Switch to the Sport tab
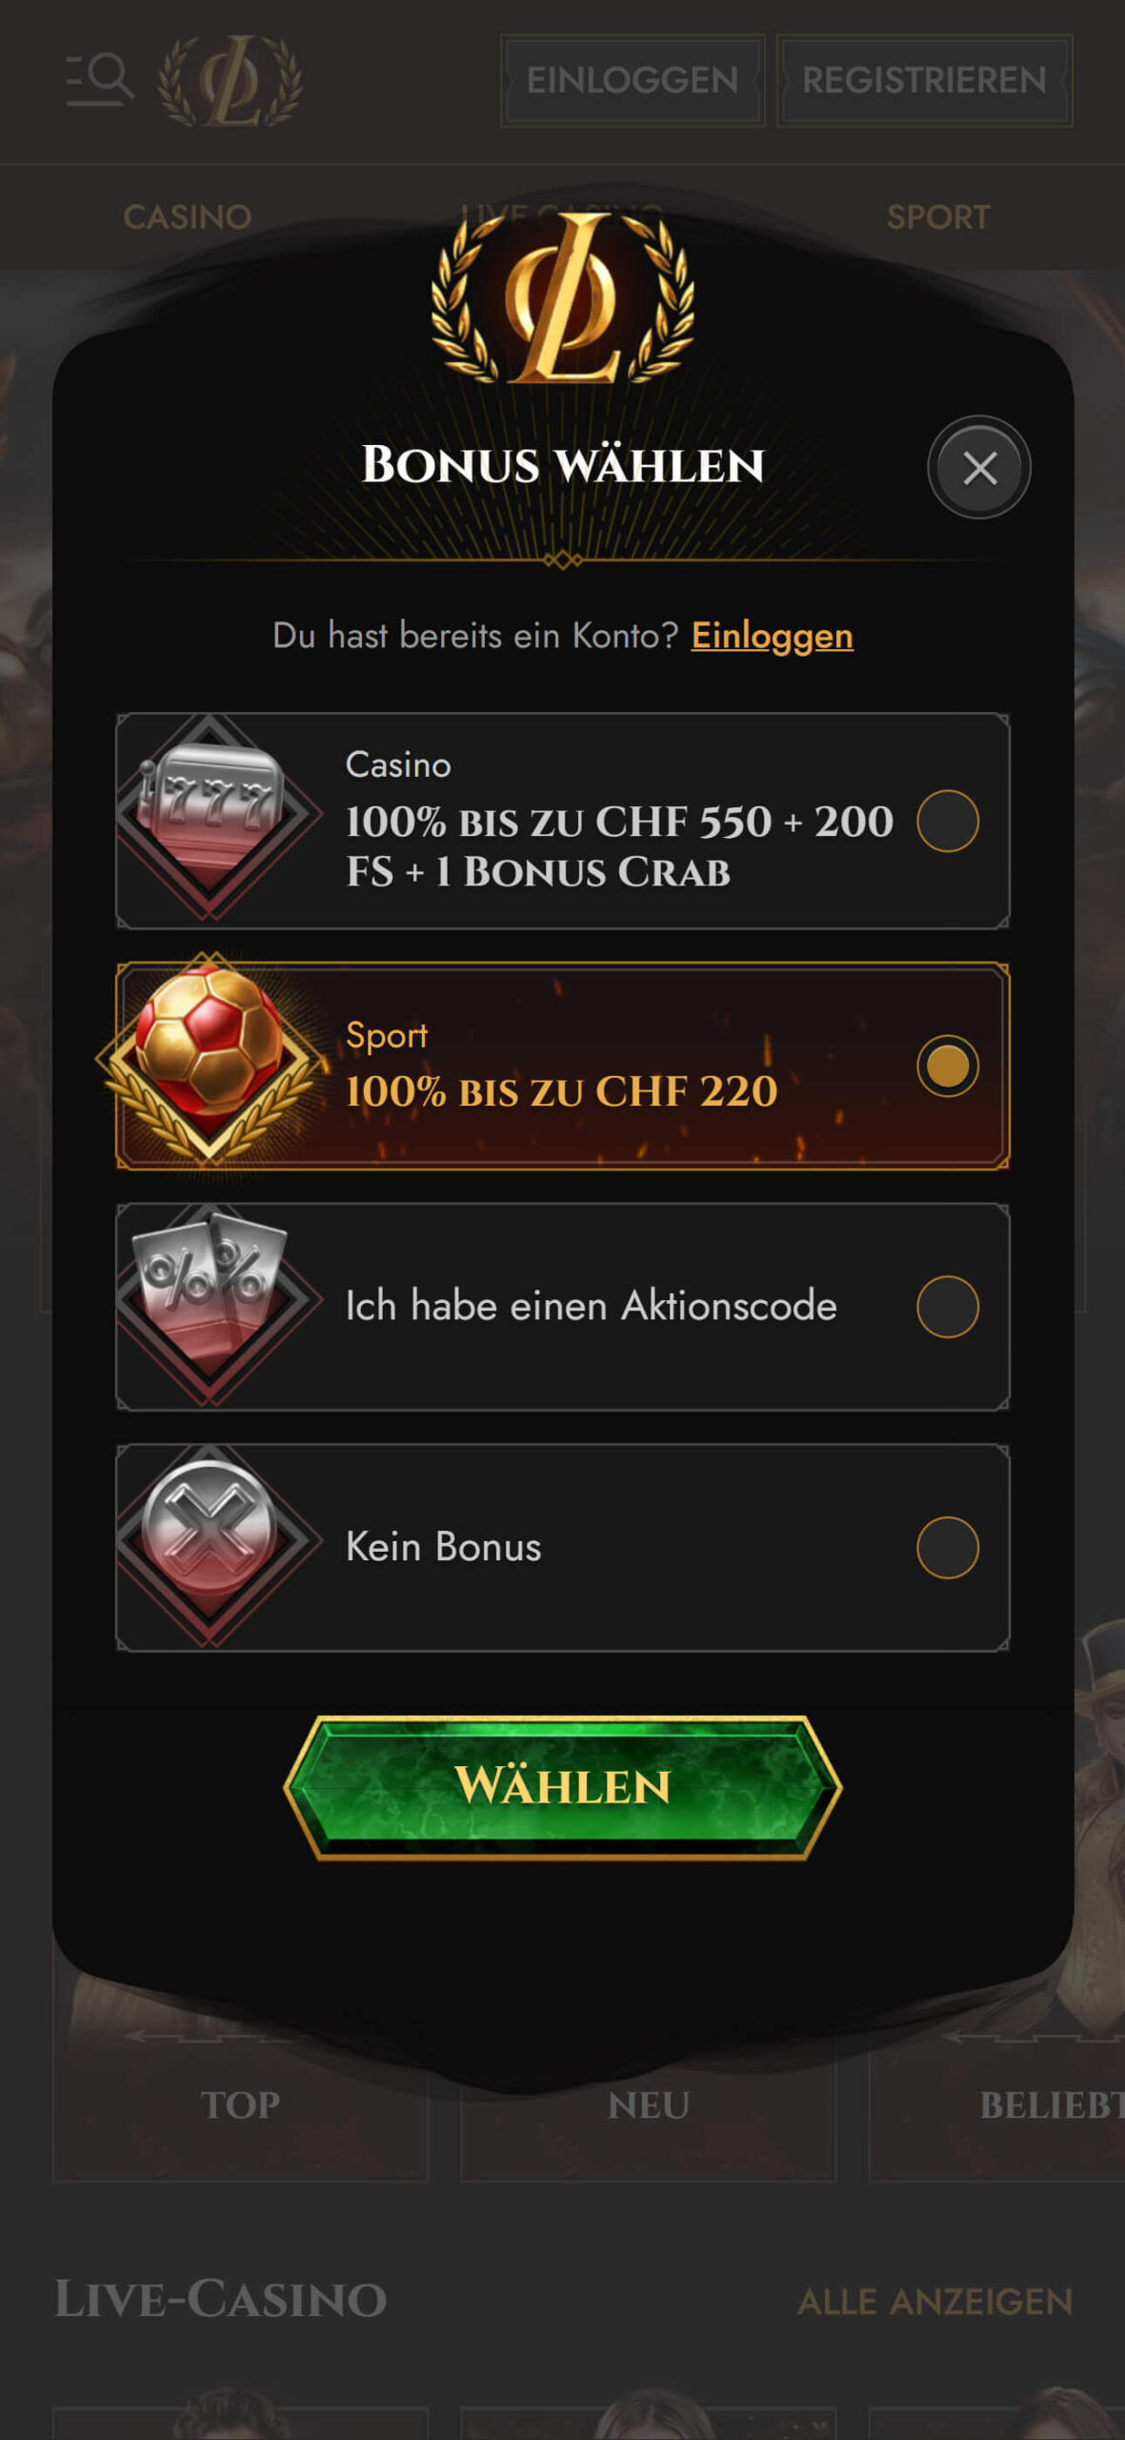 [938, 217]
